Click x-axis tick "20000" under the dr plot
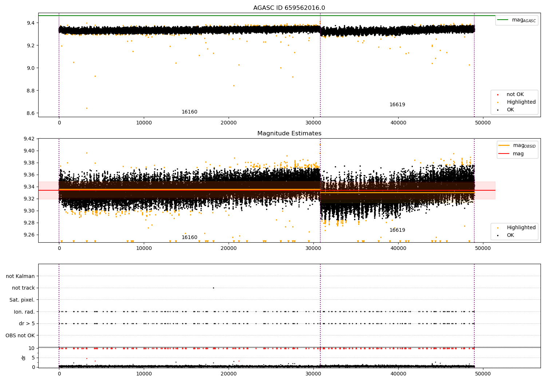This screenshot has height=382, width=546. (229, 374)
